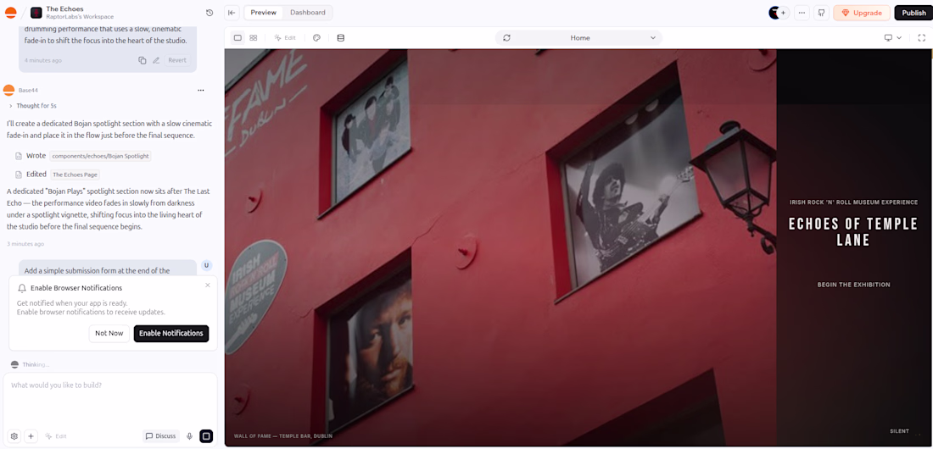Open the GitHub integration icon
The width and height of the screenshot is (933, 449).
pyautogui.click(x=821, y=13)
